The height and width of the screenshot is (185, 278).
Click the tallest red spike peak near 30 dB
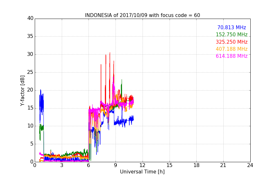(x=110, y=53)
